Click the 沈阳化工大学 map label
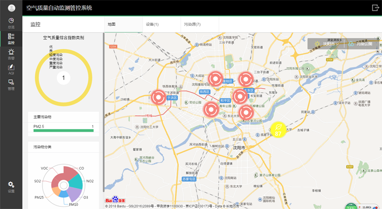This screenshot has width=382, height=209. point(150,127)
